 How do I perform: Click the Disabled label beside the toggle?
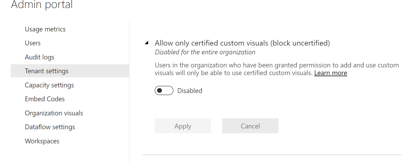(x=190, y=91)
